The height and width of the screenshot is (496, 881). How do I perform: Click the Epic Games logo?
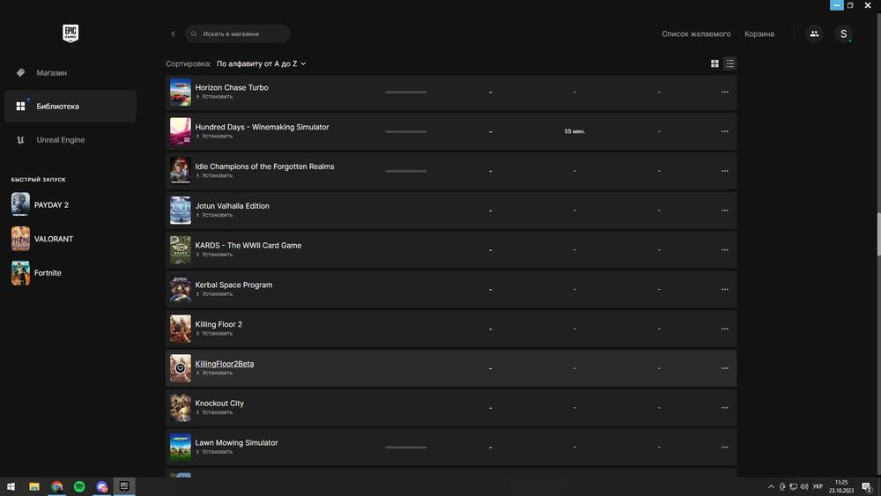(x=70, y=33)
